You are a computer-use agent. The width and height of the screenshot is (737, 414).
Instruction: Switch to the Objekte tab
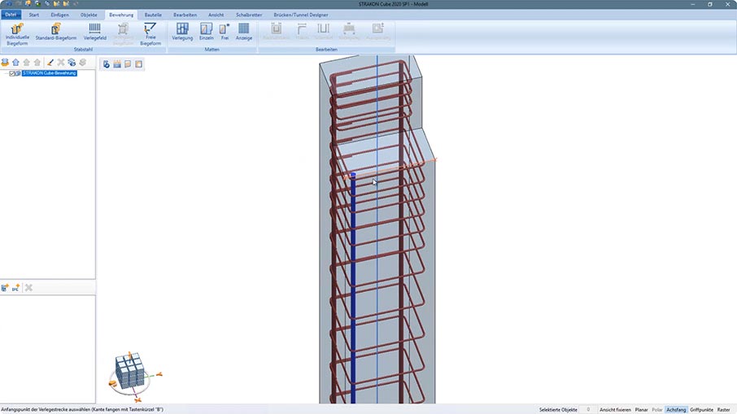tap(89, 15)
